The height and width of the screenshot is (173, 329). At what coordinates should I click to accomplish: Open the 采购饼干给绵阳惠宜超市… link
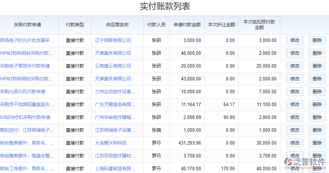coord(27,104)
